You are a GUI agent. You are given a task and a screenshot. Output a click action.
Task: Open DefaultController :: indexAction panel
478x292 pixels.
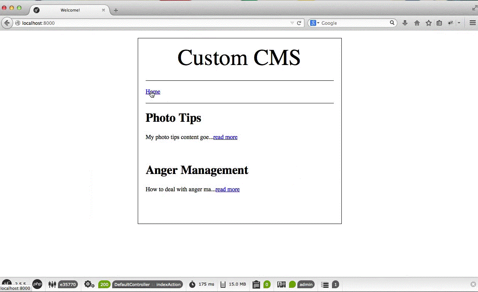[x=147, y=284]
